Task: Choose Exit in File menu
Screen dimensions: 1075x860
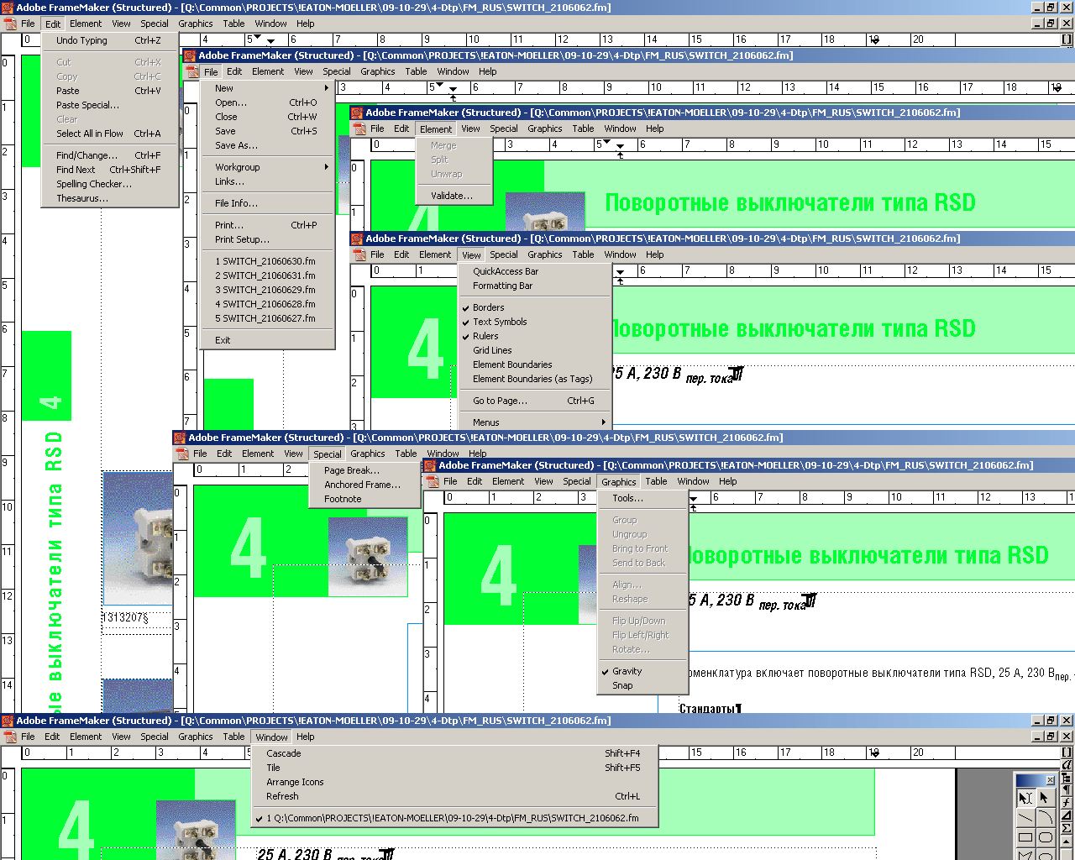Action: [x=268, y=340]
